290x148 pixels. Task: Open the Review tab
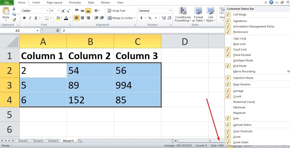pyautogui.click(x=105, y=2)
